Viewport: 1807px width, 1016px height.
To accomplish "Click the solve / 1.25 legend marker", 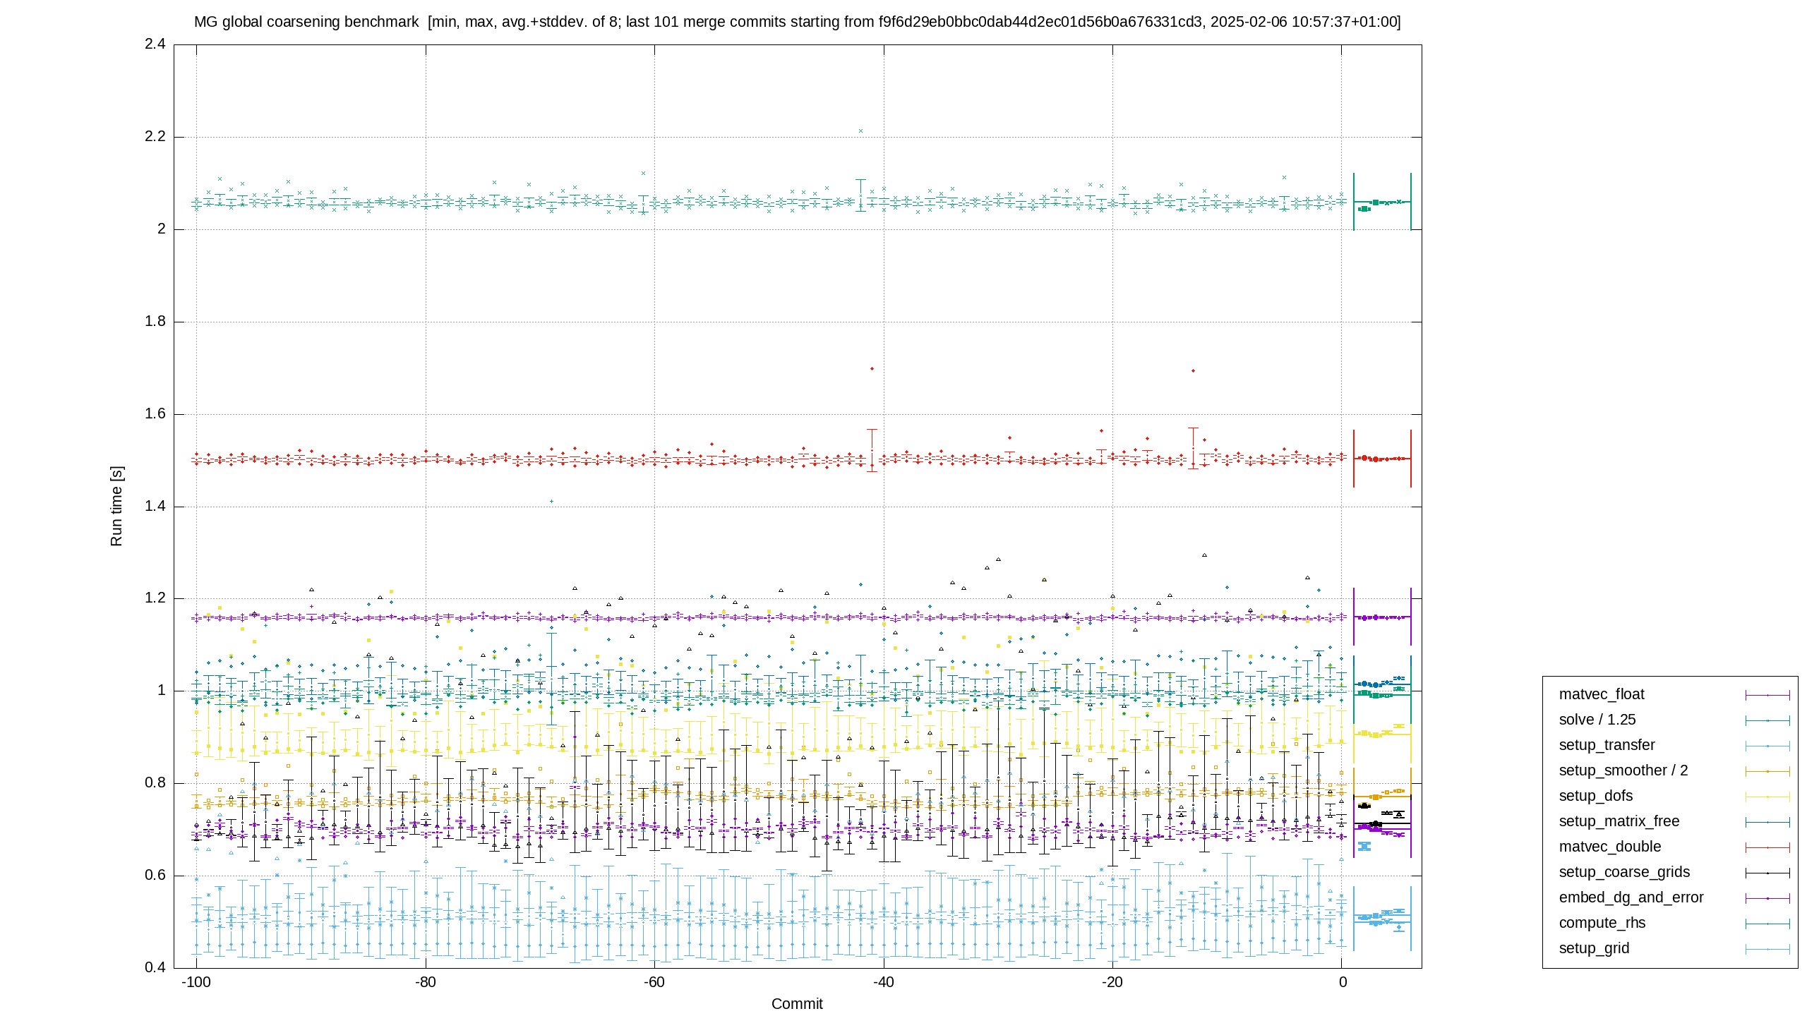I will 1767,720.
